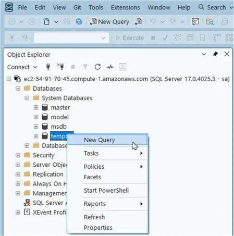Image resolution: width=234 pixels, height=236 pixels.
Task: Open the Git menu
Action: (x=77, y=7)
